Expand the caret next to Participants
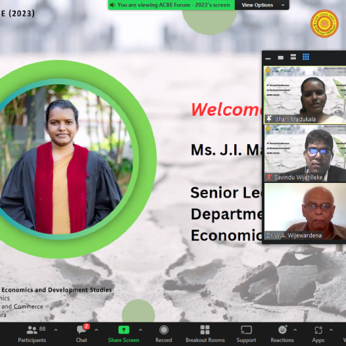The image size is (346, 346). 56,330
